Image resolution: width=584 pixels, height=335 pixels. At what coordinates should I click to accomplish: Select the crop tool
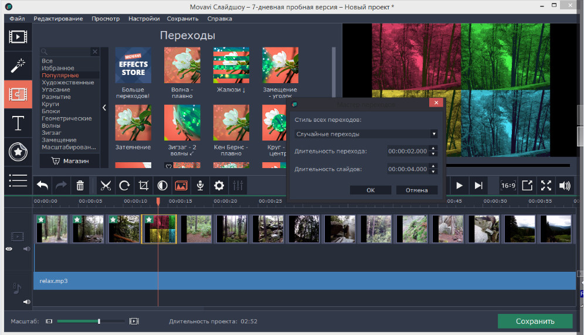(144, 186)
